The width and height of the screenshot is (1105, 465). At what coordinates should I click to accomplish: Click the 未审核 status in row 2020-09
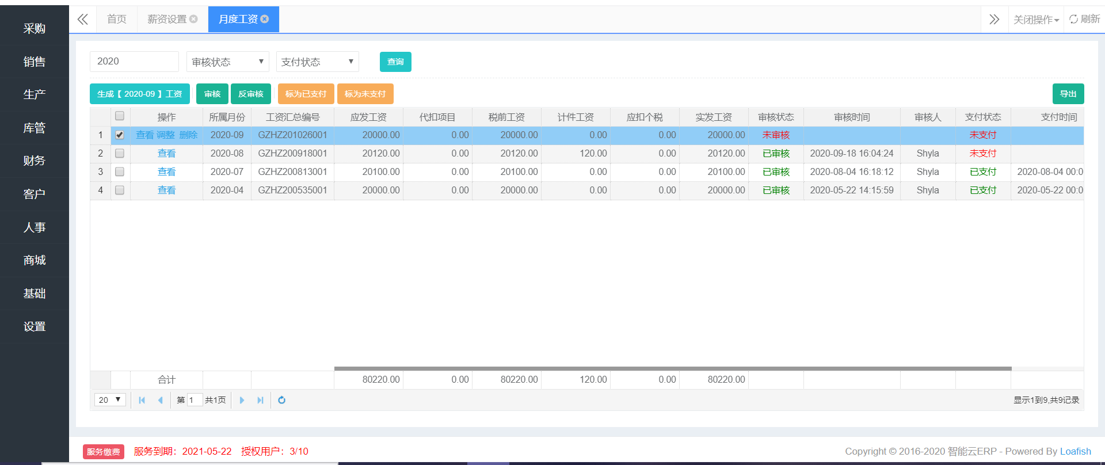776,135
